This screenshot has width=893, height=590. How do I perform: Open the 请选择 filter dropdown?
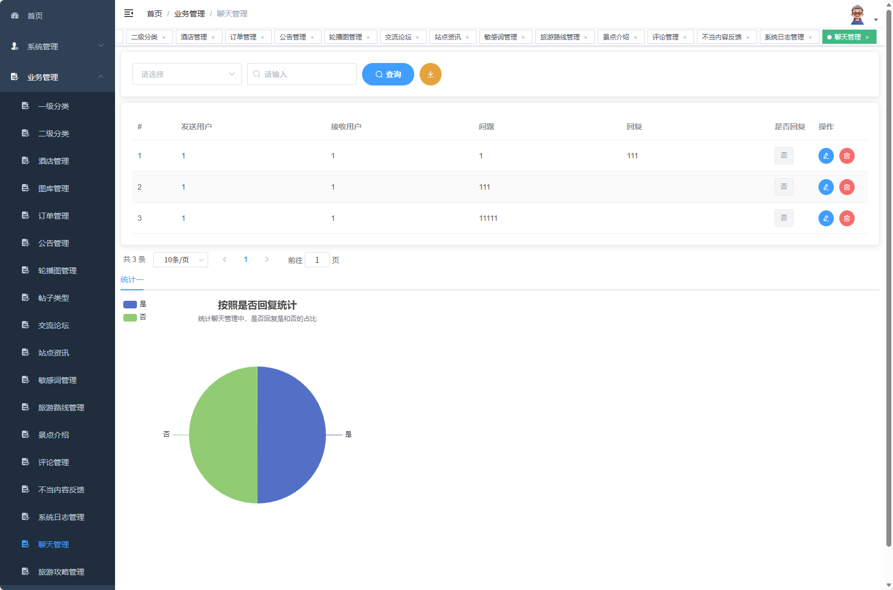tap(186, 74)
